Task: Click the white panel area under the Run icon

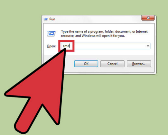Action: (x=51, y=40)
